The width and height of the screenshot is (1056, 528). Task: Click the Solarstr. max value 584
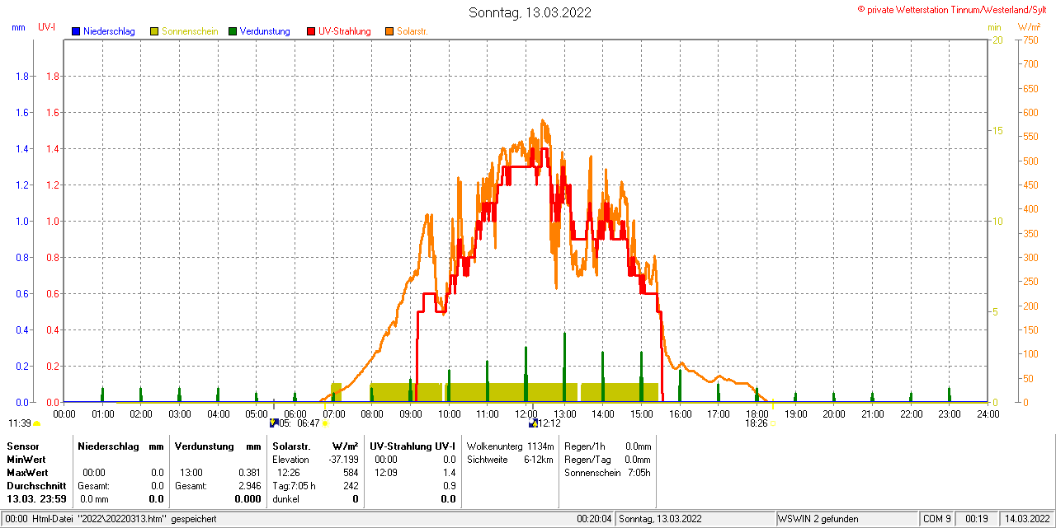[351, 473]
